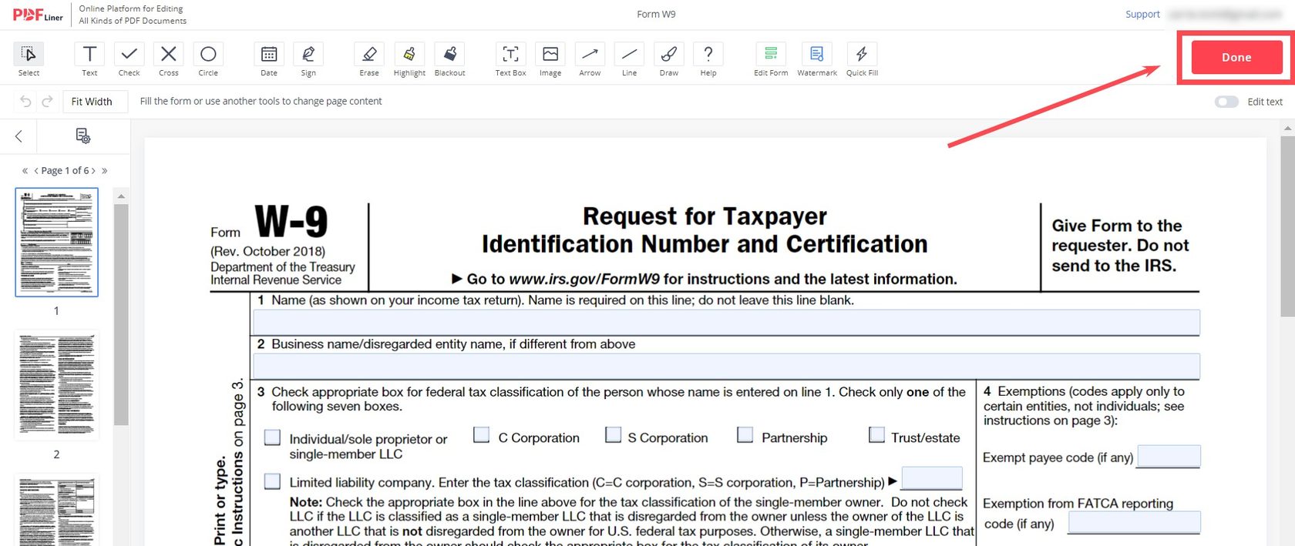Activate the Highlight tool
Image resolution: width=1295 pixels, height=546 pixels.
409,59
